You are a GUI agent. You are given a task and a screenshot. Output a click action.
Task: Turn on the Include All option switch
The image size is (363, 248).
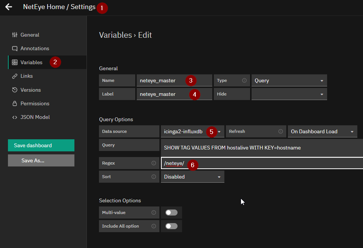[x=171, y=226]
